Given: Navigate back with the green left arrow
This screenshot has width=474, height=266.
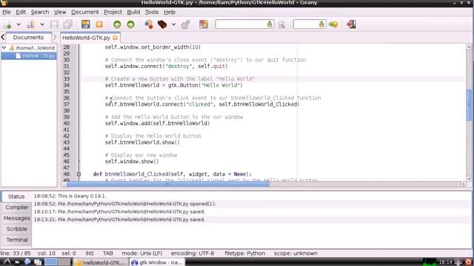Looking at the screenshot, I should coord(117,24).
